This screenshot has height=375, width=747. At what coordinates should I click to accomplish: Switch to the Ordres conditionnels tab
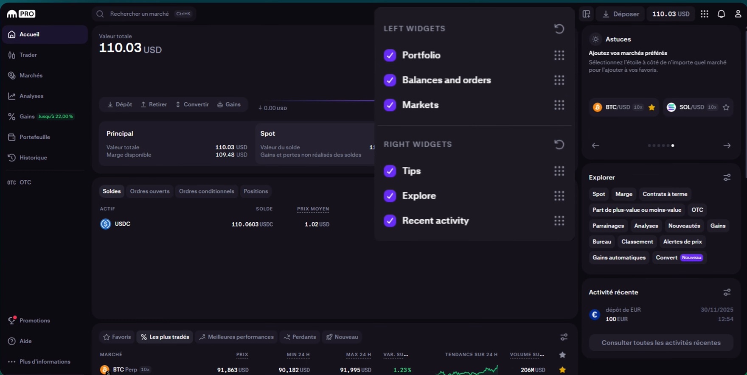(207, 191)
